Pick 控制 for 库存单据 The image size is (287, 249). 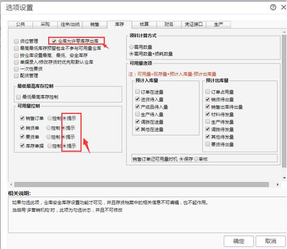[50, 146]
